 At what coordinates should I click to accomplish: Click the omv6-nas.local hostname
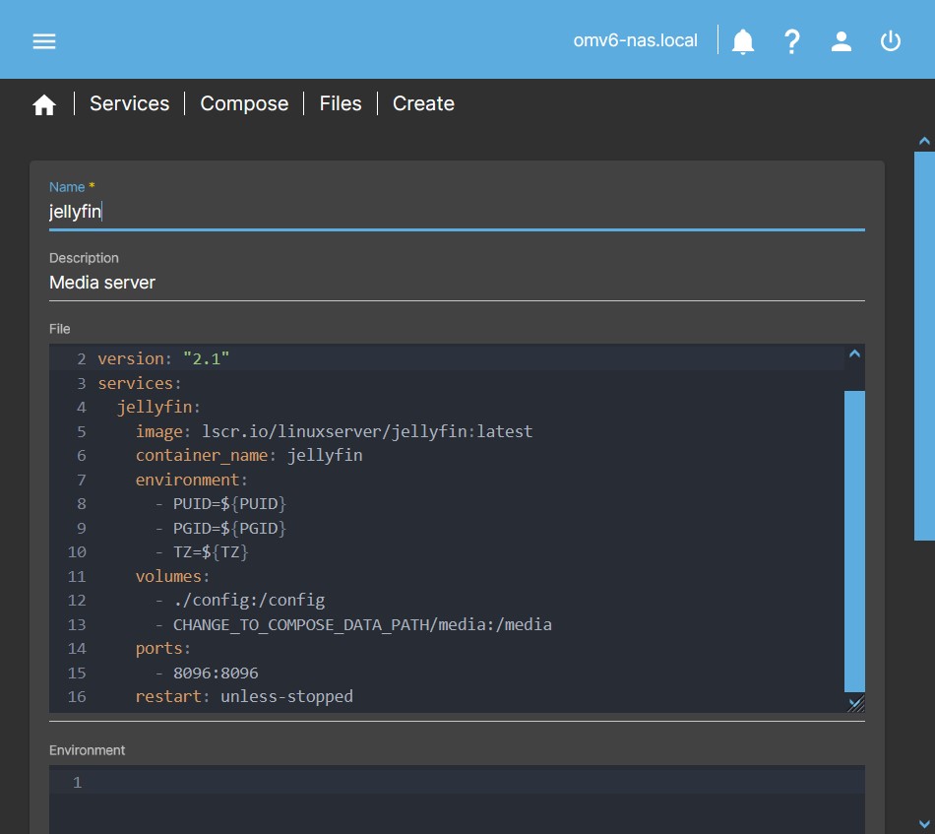pyautogui.click(x=635, y=40)
